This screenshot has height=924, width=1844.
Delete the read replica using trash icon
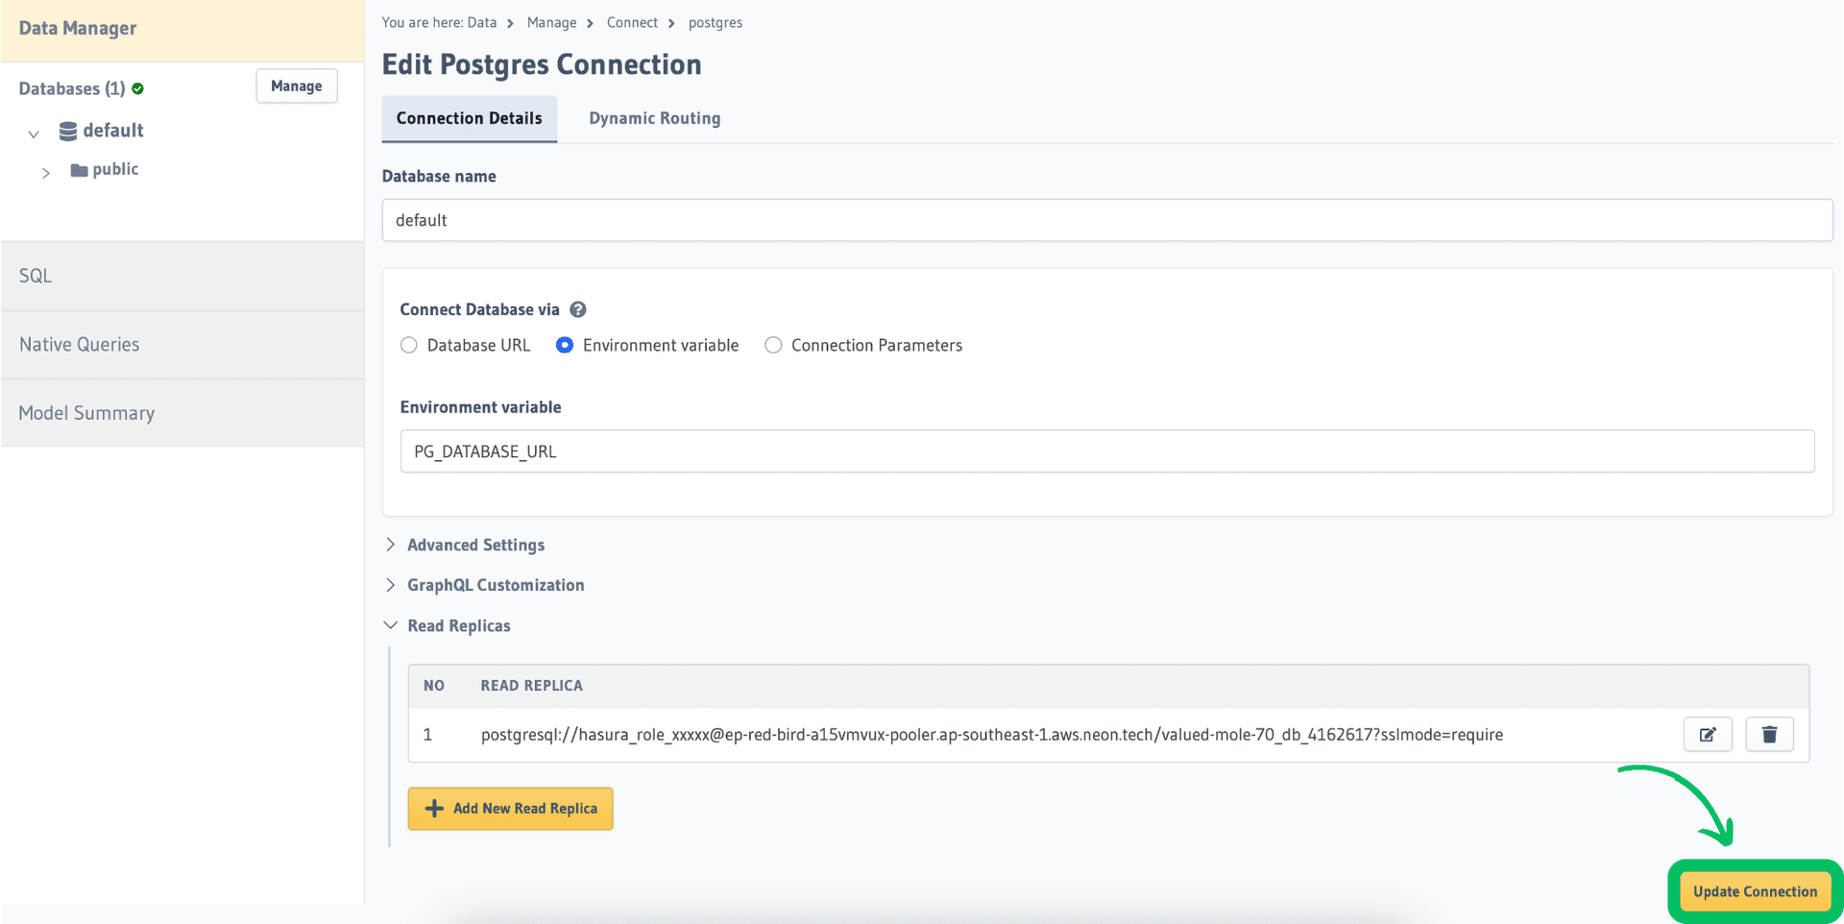(x=1769, y=734)
